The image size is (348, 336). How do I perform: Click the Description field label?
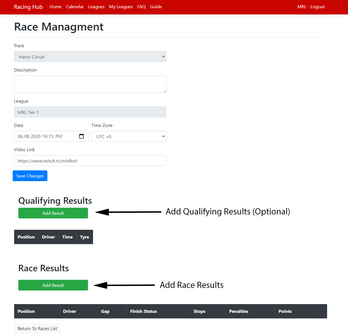tap(25, 70)
